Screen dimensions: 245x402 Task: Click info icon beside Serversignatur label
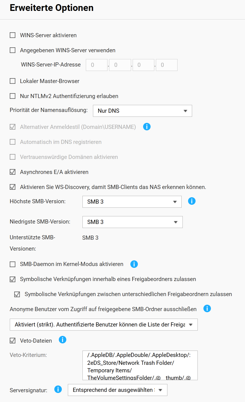click(58, 389)
